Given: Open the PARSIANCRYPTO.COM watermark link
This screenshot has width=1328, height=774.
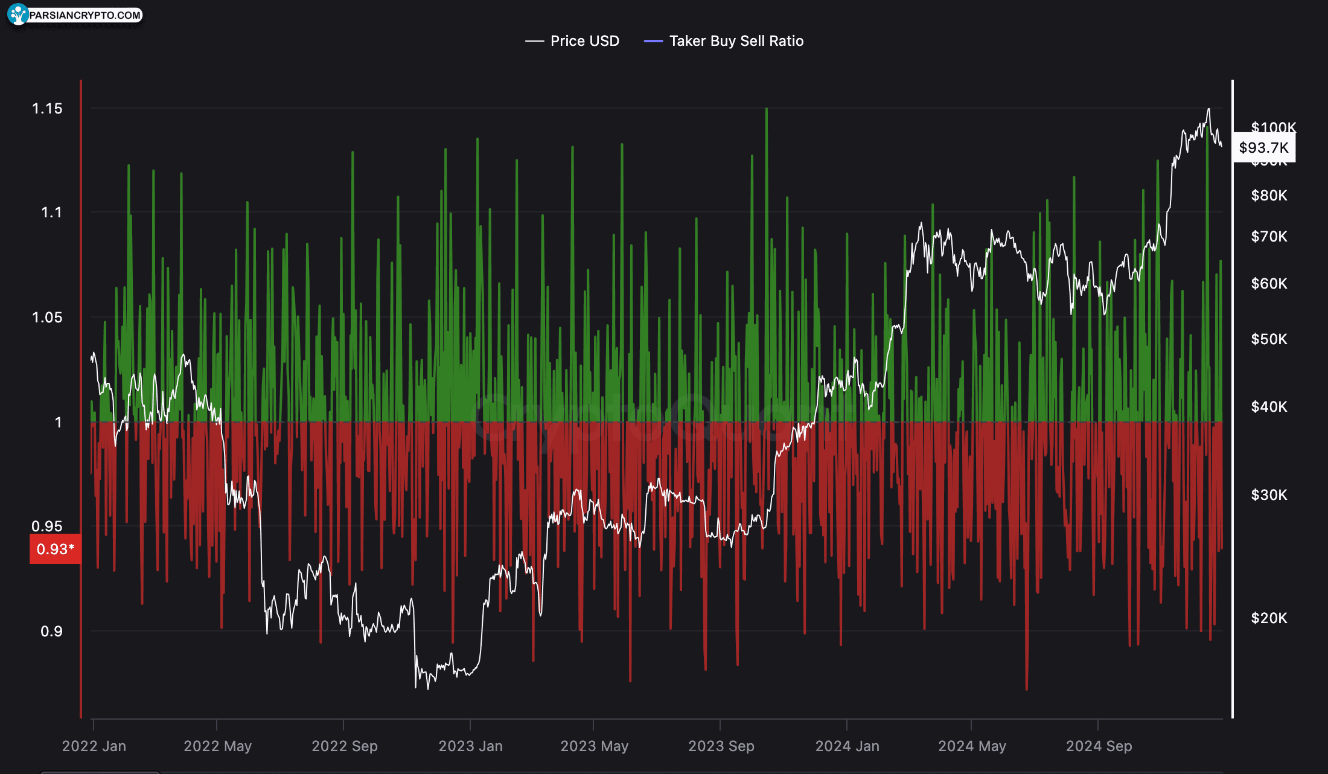Looking at the screenshot, I should coord(85,15).
